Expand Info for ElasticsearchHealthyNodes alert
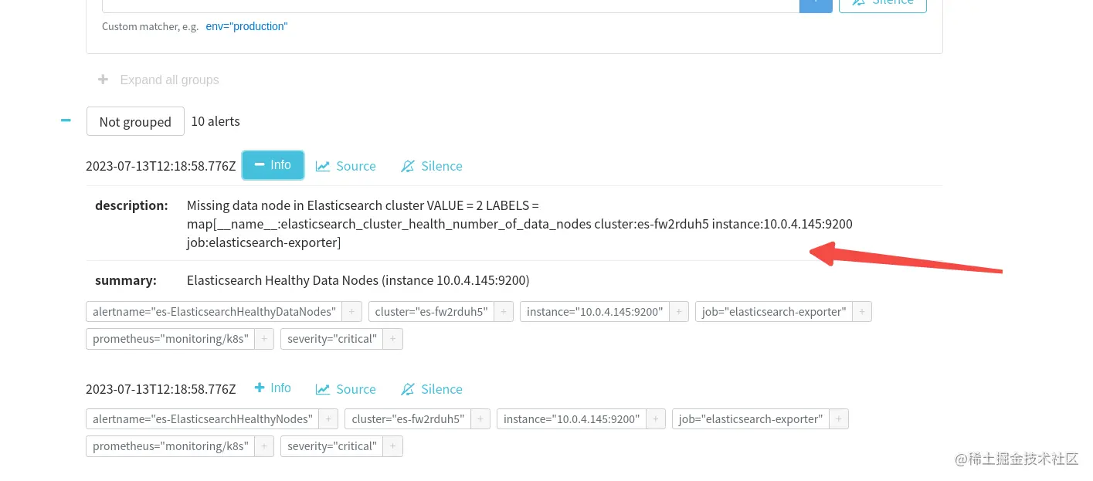This screenshot has width=1093, height=481. click(x=273, y=388)
